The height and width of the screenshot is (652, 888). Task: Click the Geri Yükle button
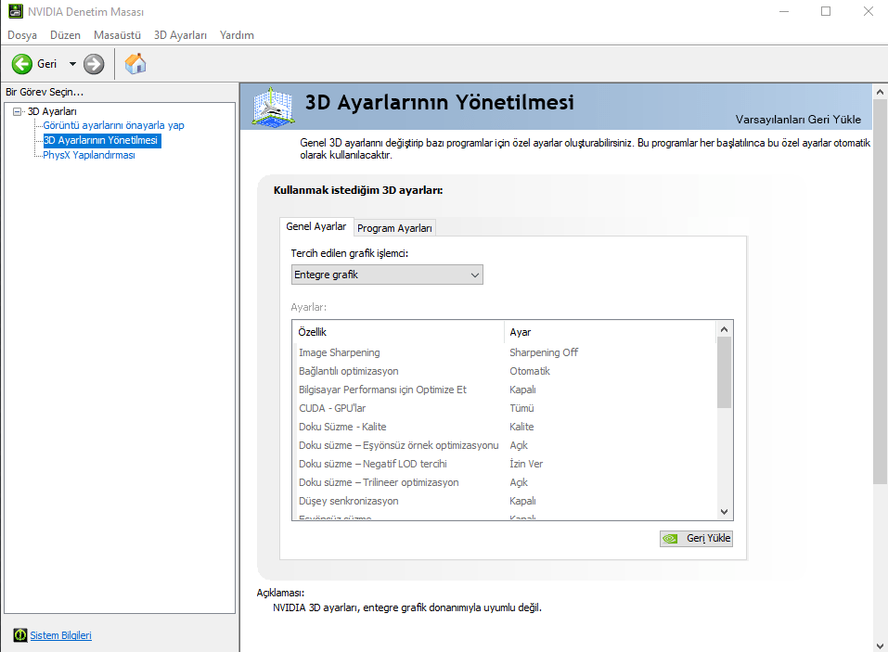click(x=696, y=538)
